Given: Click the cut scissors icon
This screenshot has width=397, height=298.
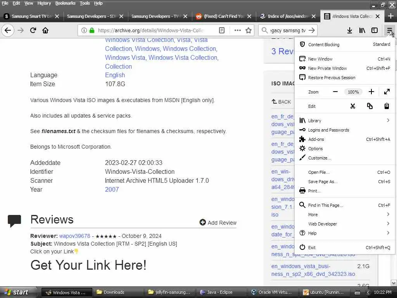Looking at the screenshot, I should tap(353, 106).
